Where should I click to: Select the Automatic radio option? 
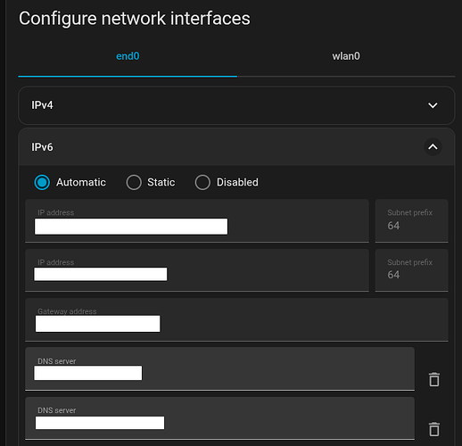pyautogui.click(x=42, y=182)
